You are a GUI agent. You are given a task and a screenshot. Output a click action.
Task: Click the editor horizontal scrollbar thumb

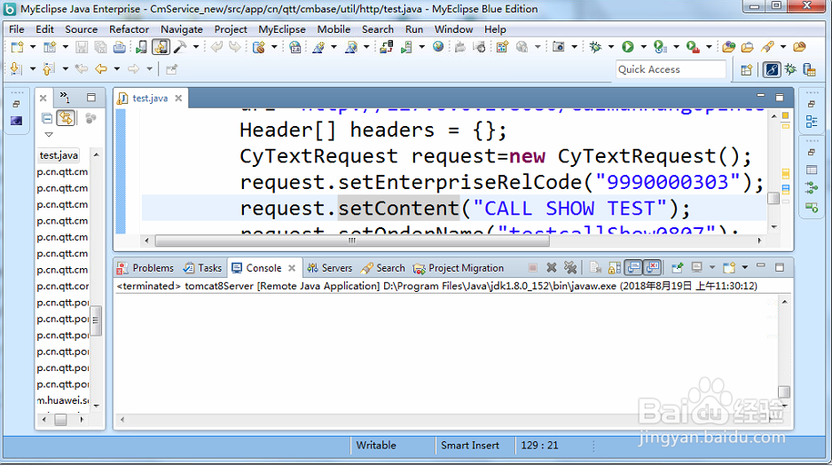click(x=352, y=241)
